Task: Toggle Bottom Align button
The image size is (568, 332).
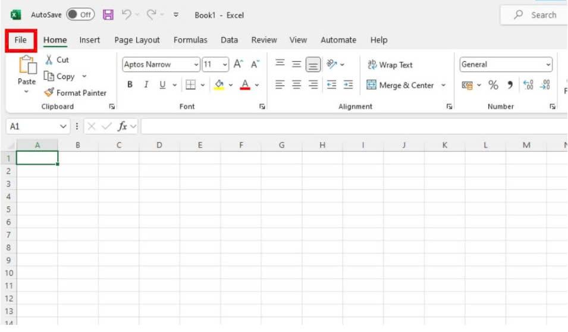Action: [313, 64]
